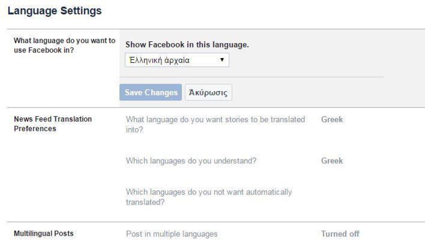This screenshot has height=245, width=425.
Task: Select the selected language text Ελληνική άρχαία
Action: point(159,60)
